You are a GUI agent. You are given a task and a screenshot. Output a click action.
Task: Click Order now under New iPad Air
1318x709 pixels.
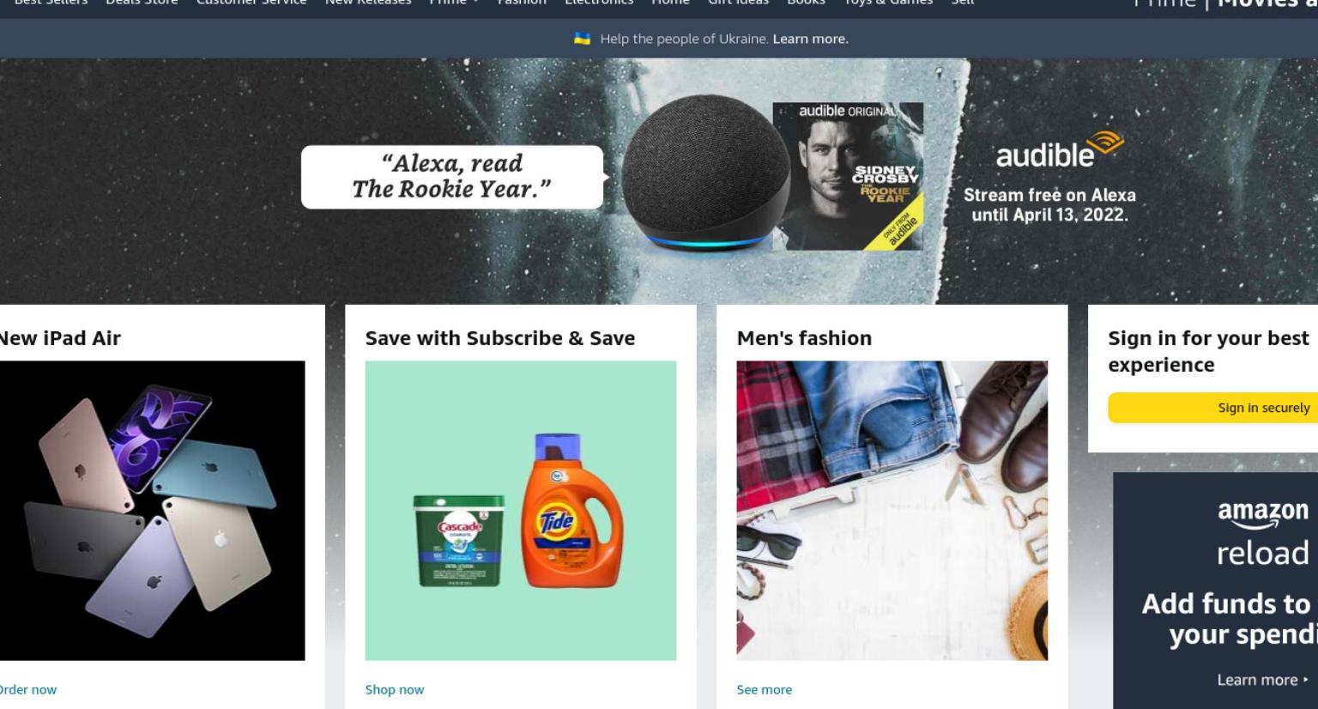(x=27, y=689)
